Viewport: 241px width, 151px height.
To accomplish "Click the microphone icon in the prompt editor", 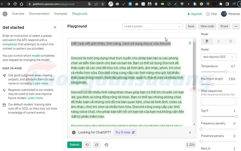I will click(190, 43).
